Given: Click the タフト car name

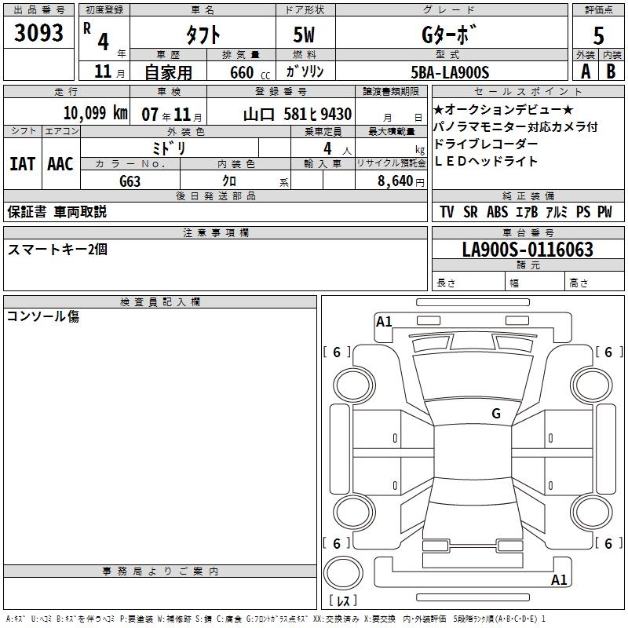Looking at the screenshot, I should pos(203,35).
